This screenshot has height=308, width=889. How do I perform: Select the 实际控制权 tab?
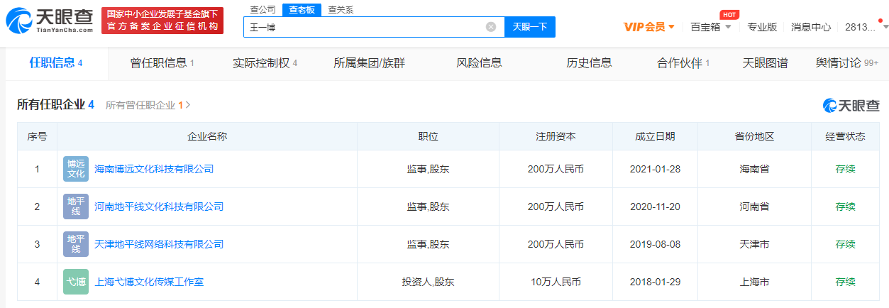(265, 63)
